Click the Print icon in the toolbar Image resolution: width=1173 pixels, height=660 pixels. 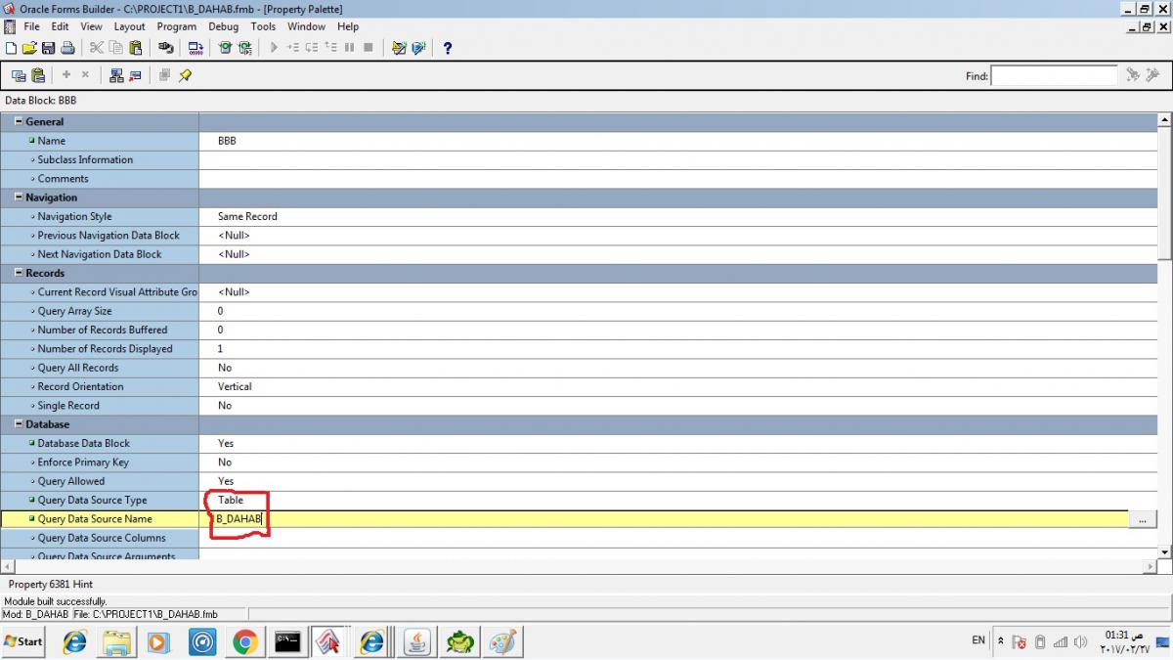coord(67,47)
